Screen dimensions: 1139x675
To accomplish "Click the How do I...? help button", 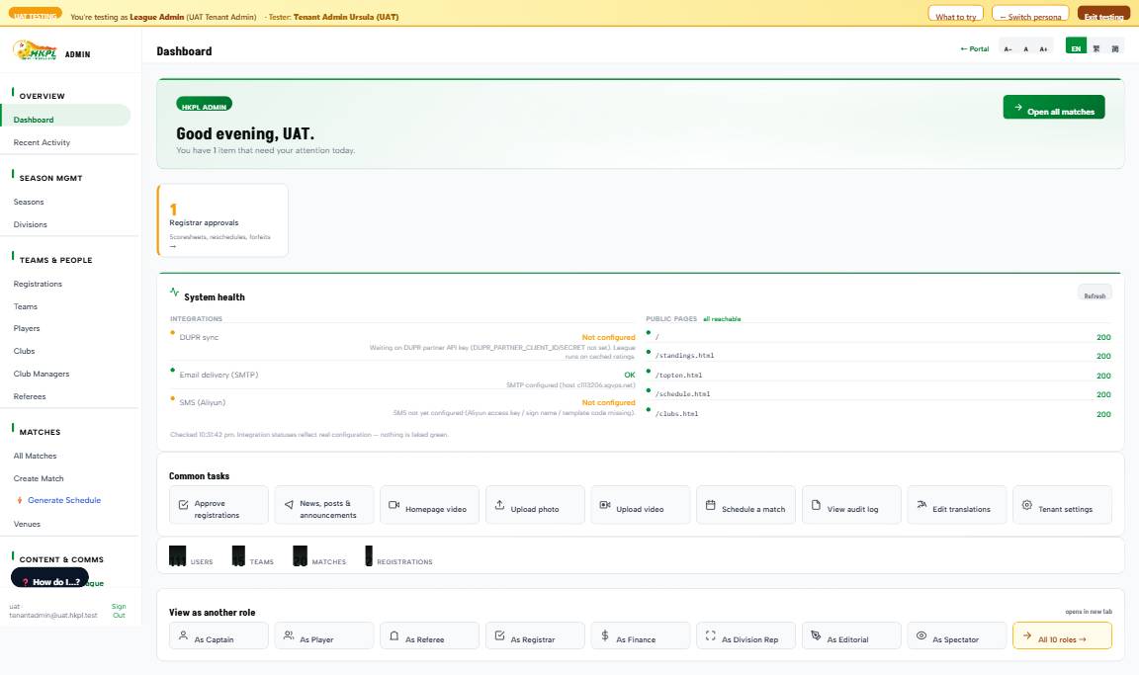I will [x=50, y=580].
